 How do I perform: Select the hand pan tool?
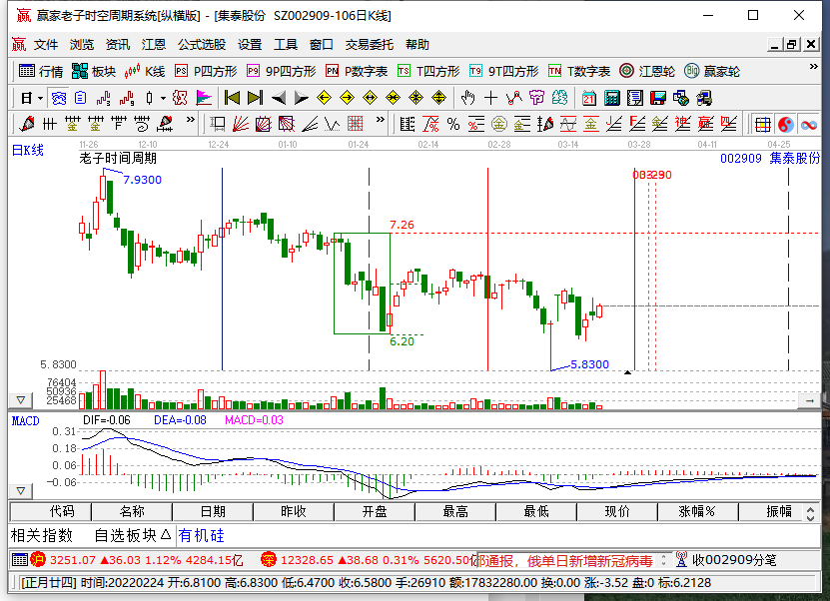[x=467, y=98]
